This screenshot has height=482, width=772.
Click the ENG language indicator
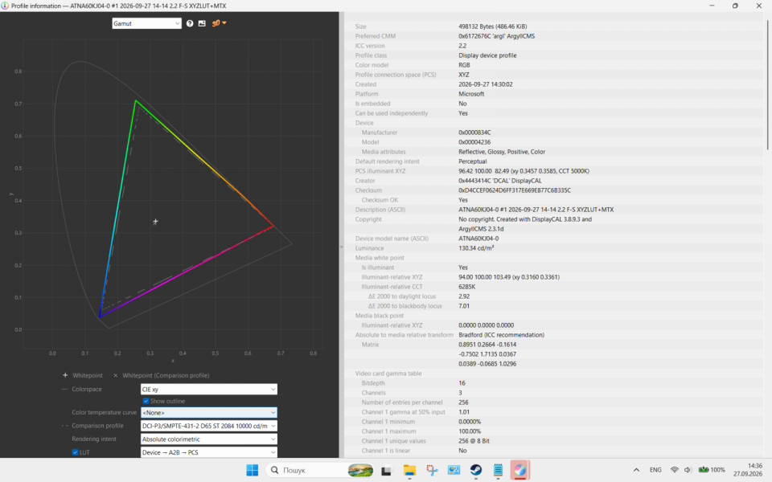(655, 470)
